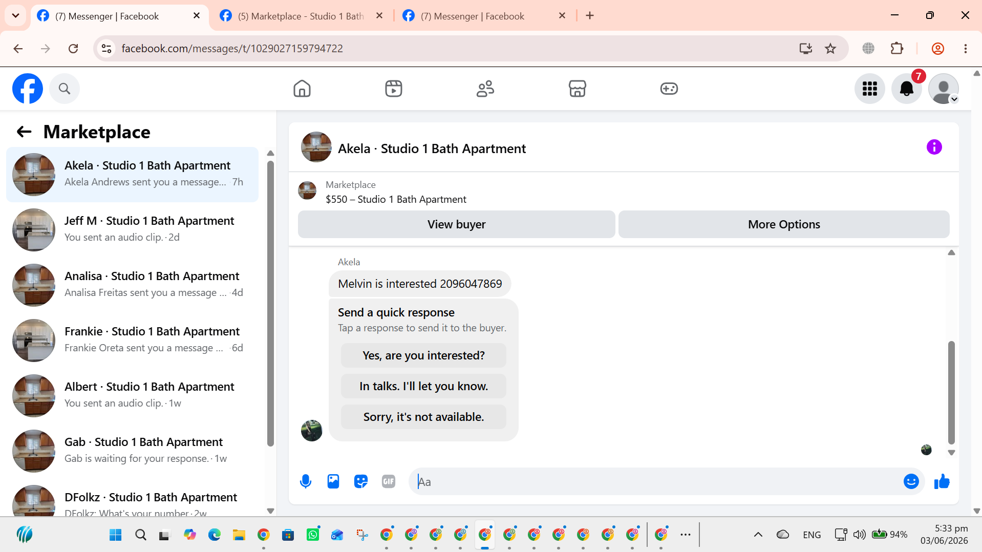Attach a photo using the image icon
The height and width of the screenshot is (552, 982).
click(333, 481)
